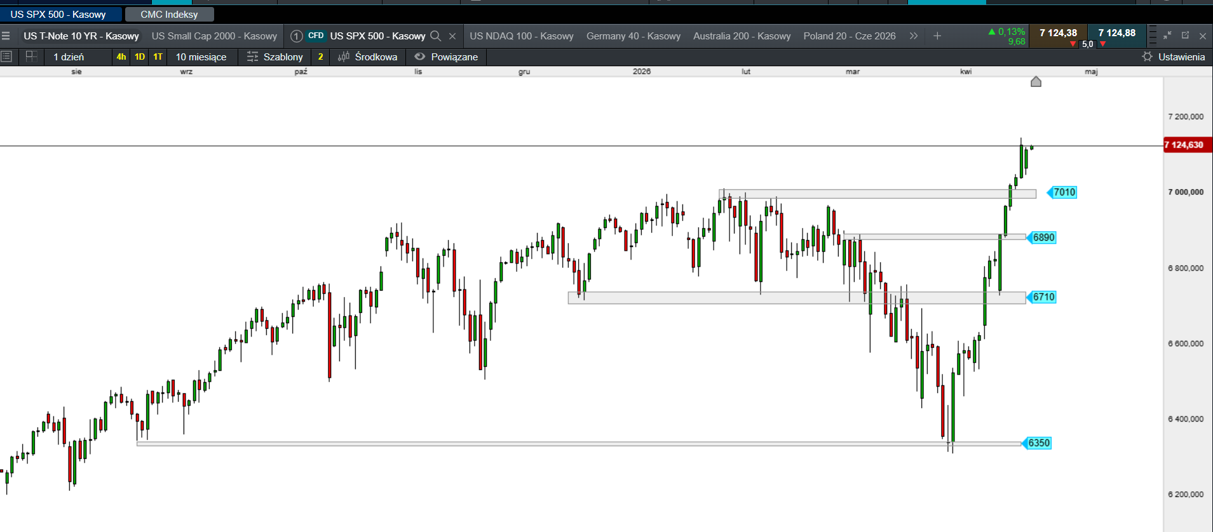The width and height of the screenshot is (1213, 532).
Task: Select the 1T weekly timeframe shortcut
Action: click(158, 57)
